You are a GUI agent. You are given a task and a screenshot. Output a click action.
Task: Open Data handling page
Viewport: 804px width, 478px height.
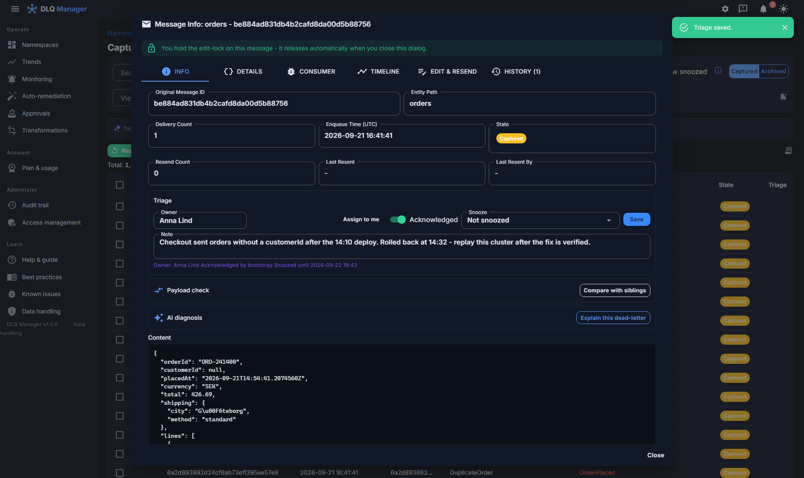pos(41,311)
